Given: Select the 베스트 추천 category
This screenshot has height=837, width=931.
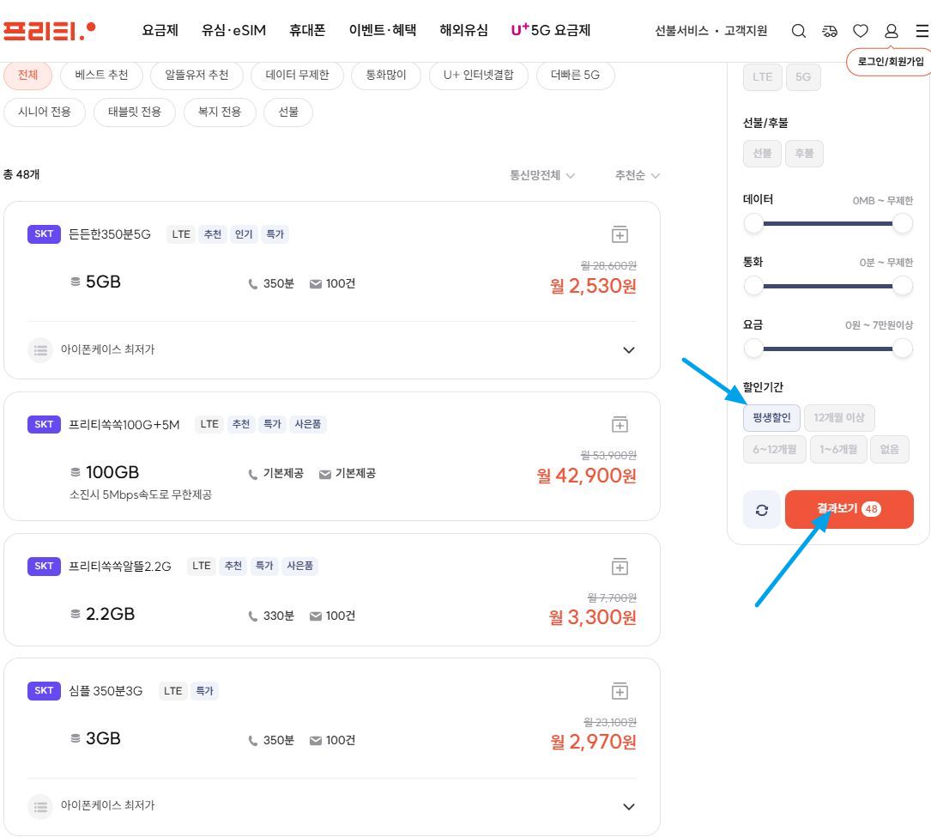Looking at the screenshot, I should coord(101,76).
